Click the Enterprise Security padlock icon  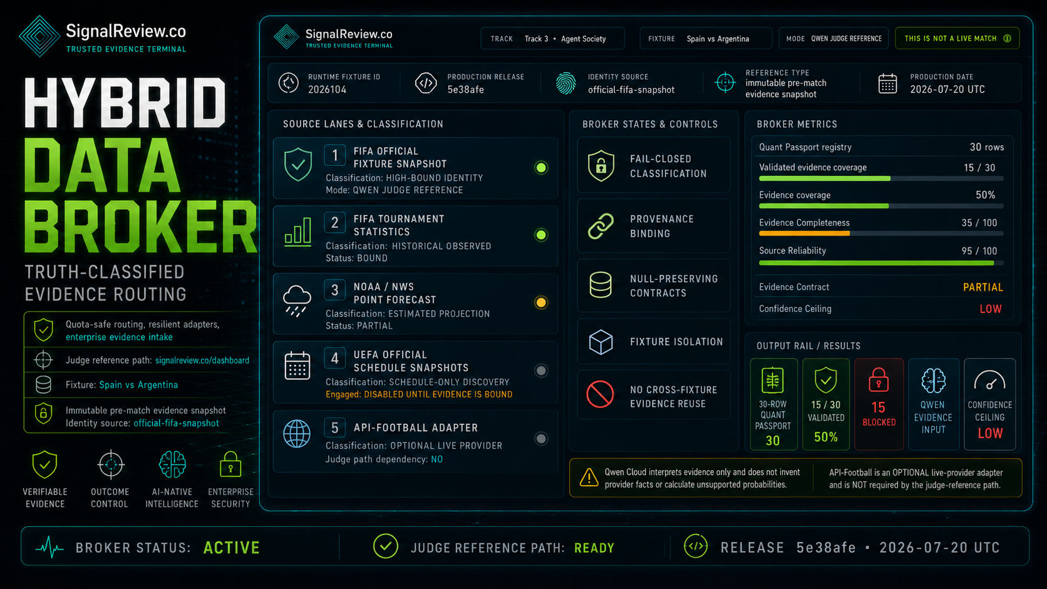coord(230,464)
